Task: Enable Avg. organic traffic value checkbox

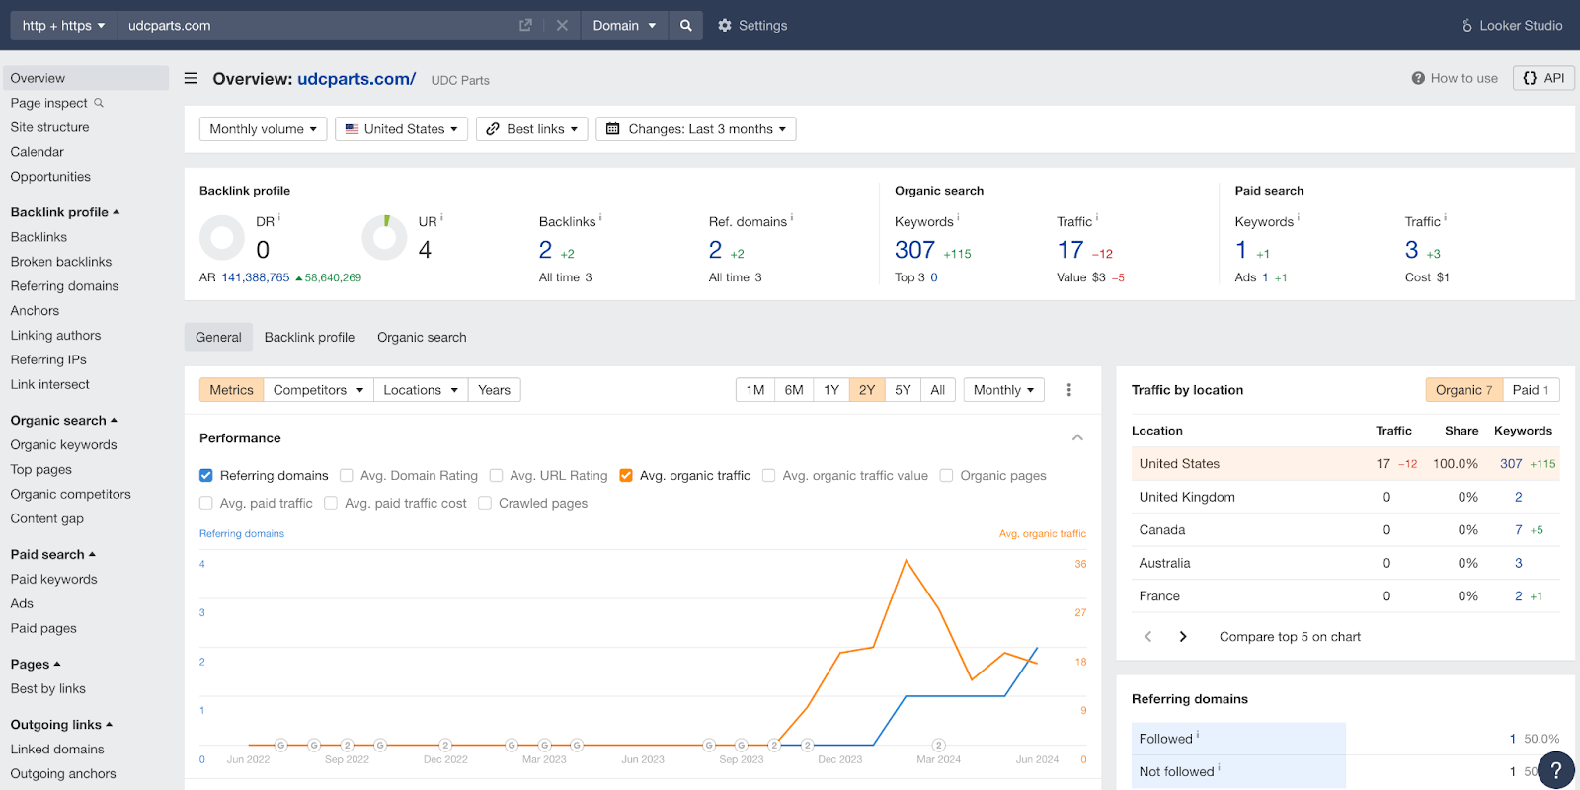Action: coord(768,476)
